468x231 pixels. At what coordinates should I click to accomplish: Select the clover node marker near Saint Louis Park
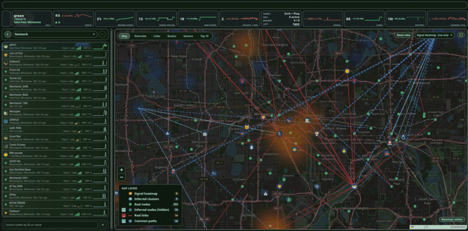click(x=168, y=134)
